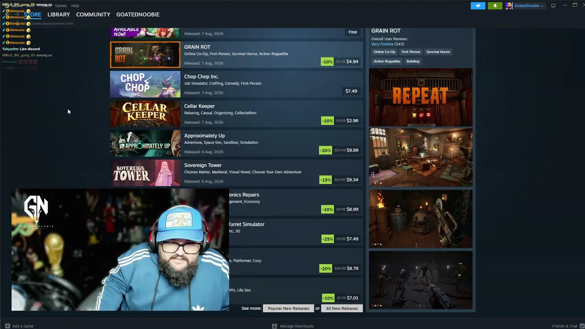Click the Cellar Keeper tags line

click(x=220, y=113)
